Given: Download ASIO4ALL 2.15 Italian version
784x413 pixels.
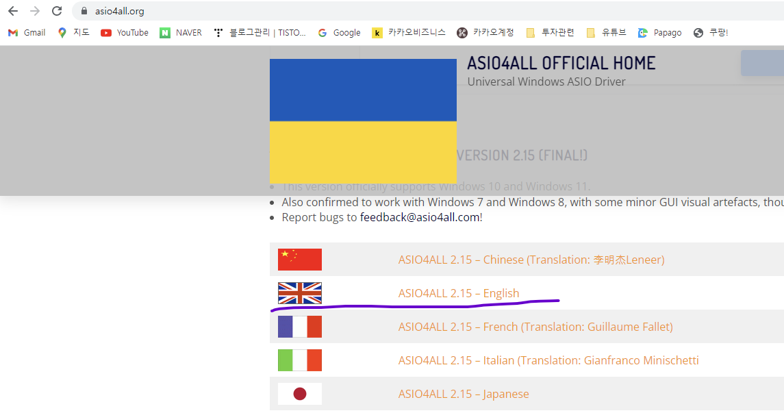Looking at the screenshot, I should pos(548,360).
